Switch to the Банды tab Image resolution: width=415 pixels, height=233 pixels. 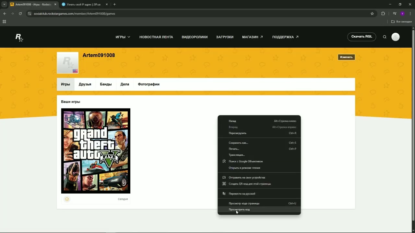click(x=106, y=84)
